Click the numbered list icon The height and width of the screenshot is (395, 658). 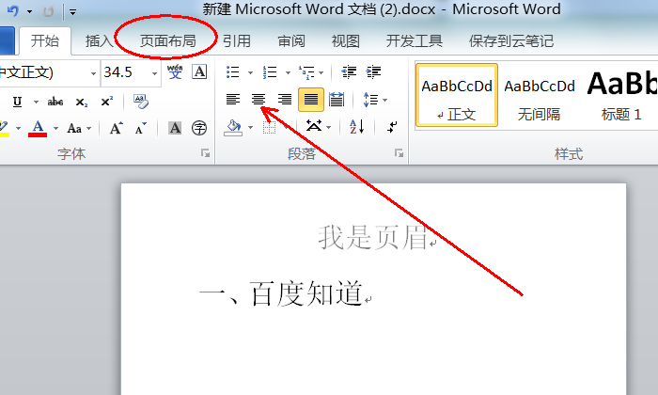pyautogui.click(x=270, y=72)
